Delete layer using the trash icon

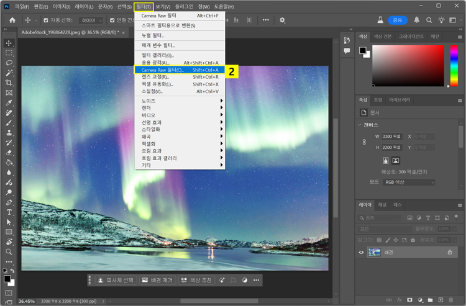pyautogui.click(x=451, y=300)
